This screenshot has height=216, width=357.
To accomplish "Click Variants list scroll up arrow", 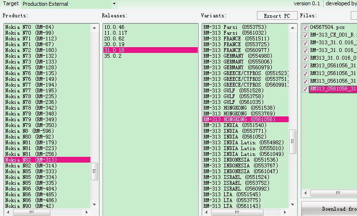I will point(293,28).
